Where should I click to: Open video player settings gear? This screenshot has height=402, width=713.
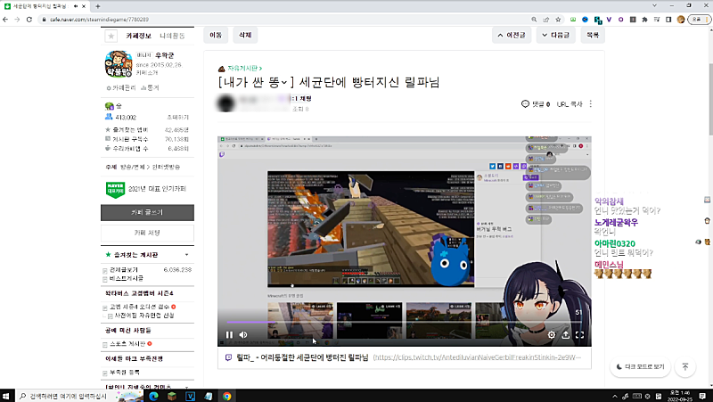click(552, 335)
